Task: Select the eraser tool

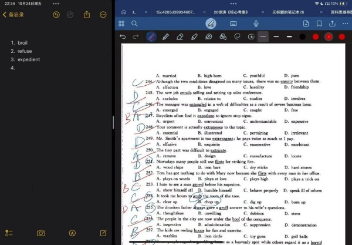Action: 180,36
